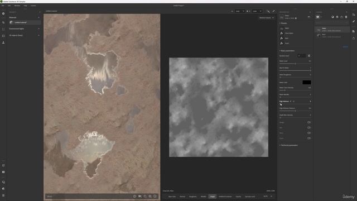
Task: Expand the 3D objects (Demo) group
Action: [x=38, y=35]
